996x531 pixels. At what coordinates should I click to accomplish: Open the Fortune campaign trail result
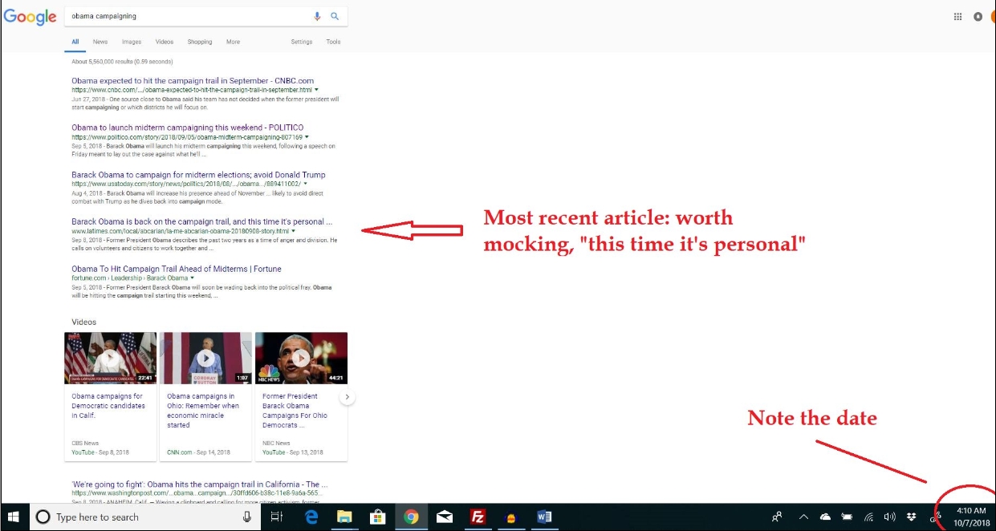[177, 269]
